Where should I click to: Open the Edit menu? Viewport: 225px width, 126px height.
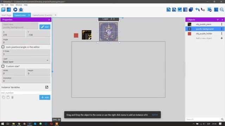(7, 5)
